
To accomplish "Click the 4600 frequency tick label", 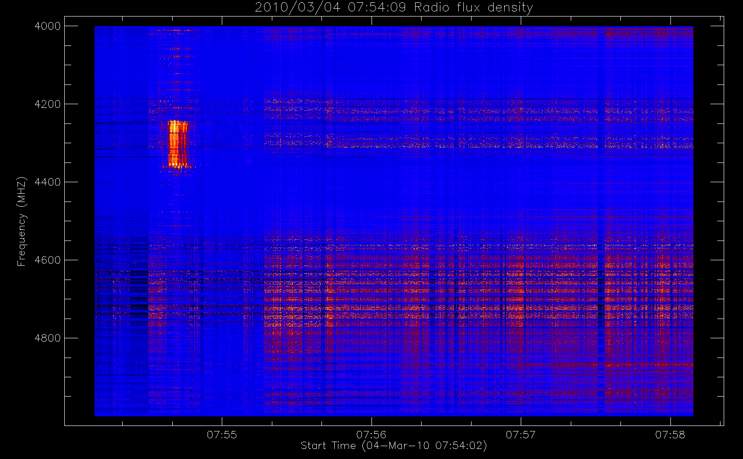I will (48, 260).
